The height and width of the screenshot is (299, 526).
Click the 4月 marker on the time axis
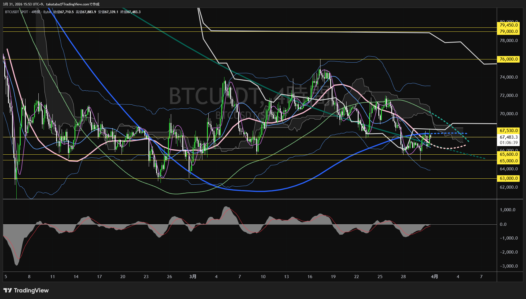[x=434, y=276]
